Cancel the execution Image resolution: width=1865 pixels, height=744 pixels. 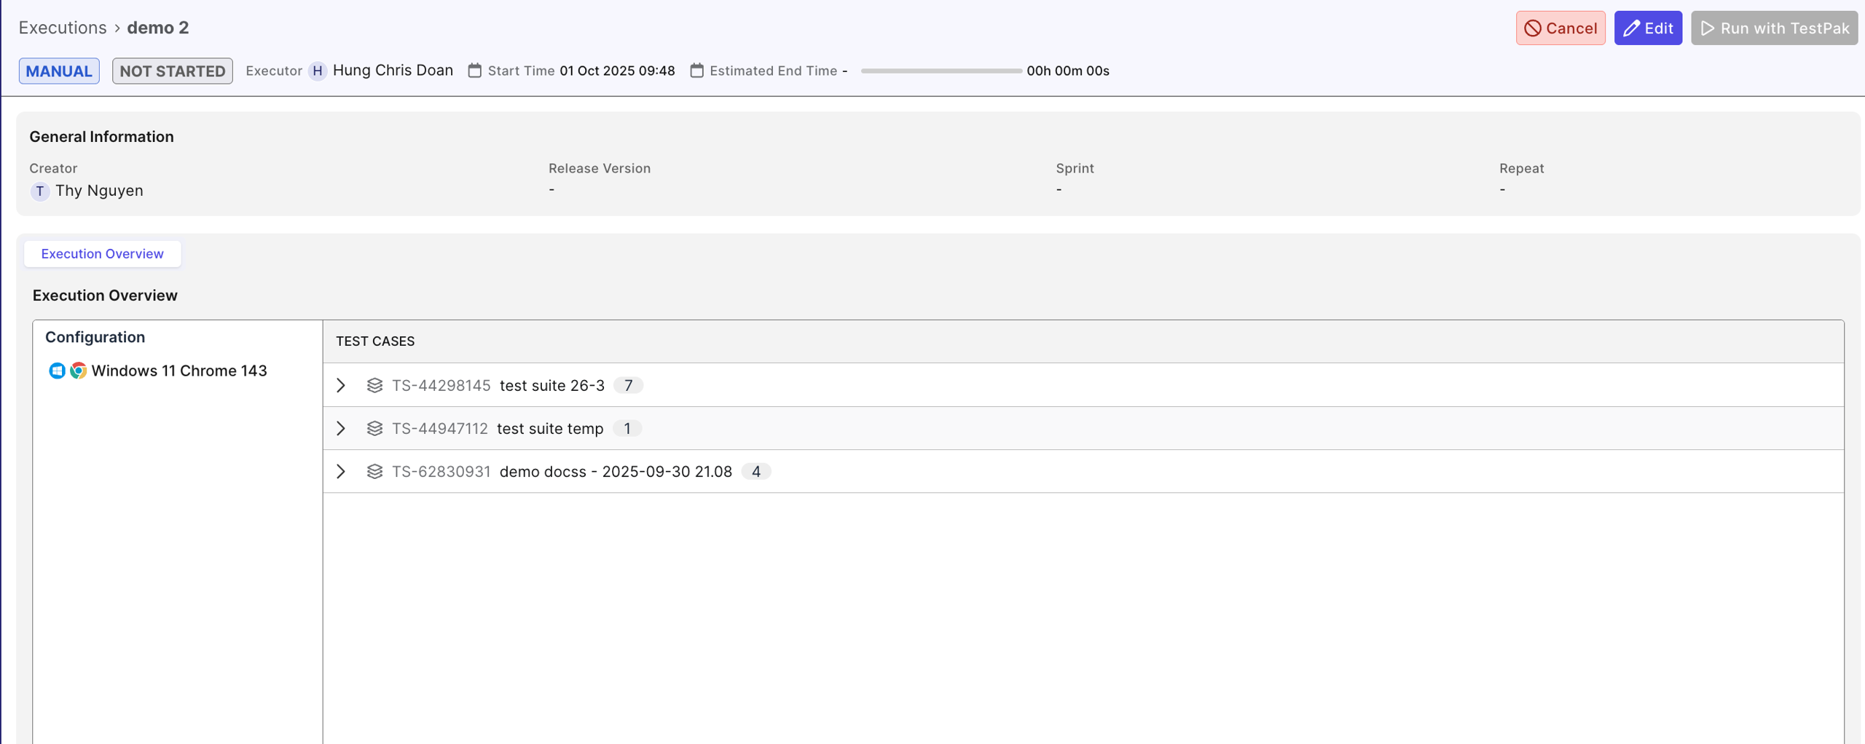(x=1560, y=28)
